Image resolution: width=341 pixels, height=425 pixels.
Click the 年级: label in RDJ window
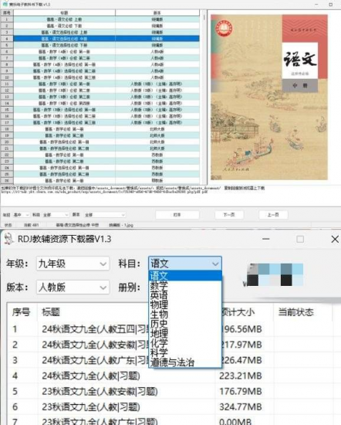(17, 263)
